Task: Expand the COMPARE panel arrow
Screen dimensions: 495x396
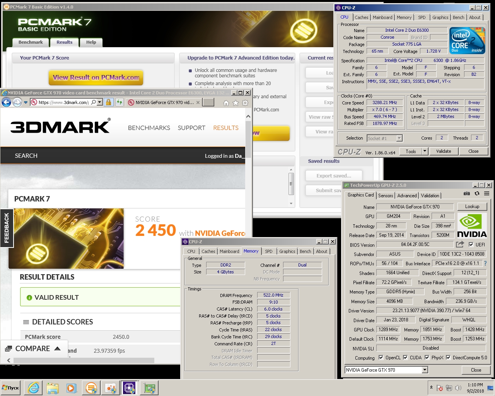Action: [x=57, y=348]
